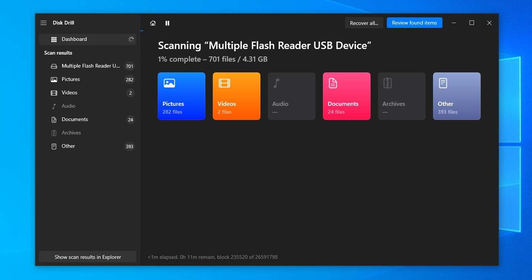The image size is (532, 280).
Task: Click the zip icon on the Archives card
Action: [388, 83]
